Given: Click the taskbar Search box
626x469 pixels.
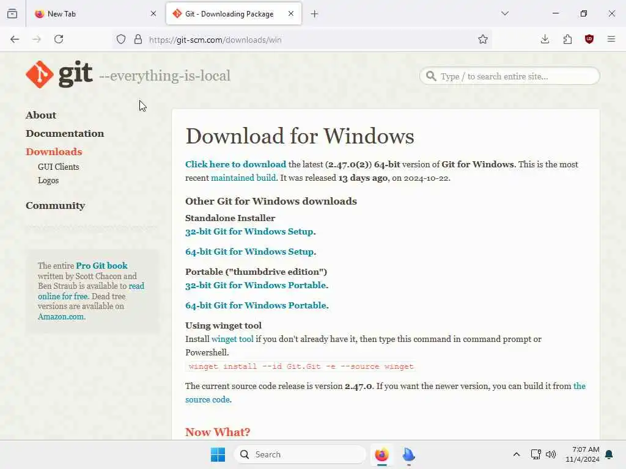Looking at the screenshot, I should point(300,454).
